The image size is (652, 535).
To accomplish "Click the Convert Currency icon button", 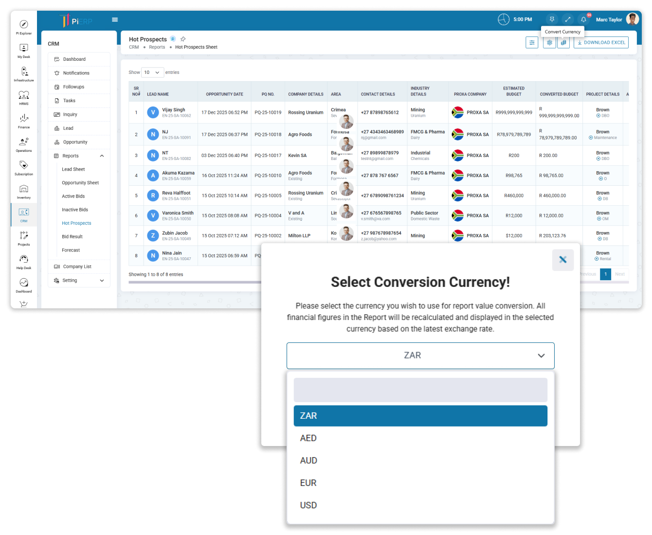I will [563, 43].
